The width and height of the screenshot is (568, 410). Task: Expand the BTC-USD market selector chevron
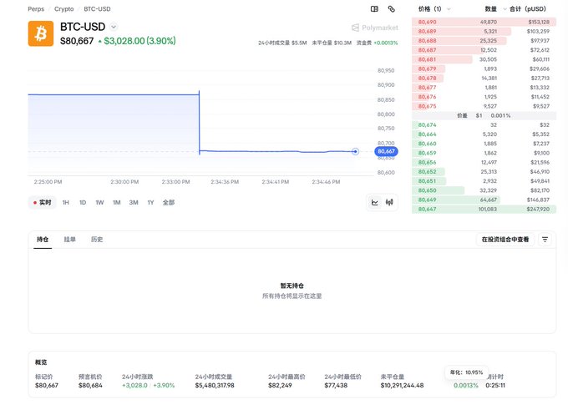(x=114, y=27)
